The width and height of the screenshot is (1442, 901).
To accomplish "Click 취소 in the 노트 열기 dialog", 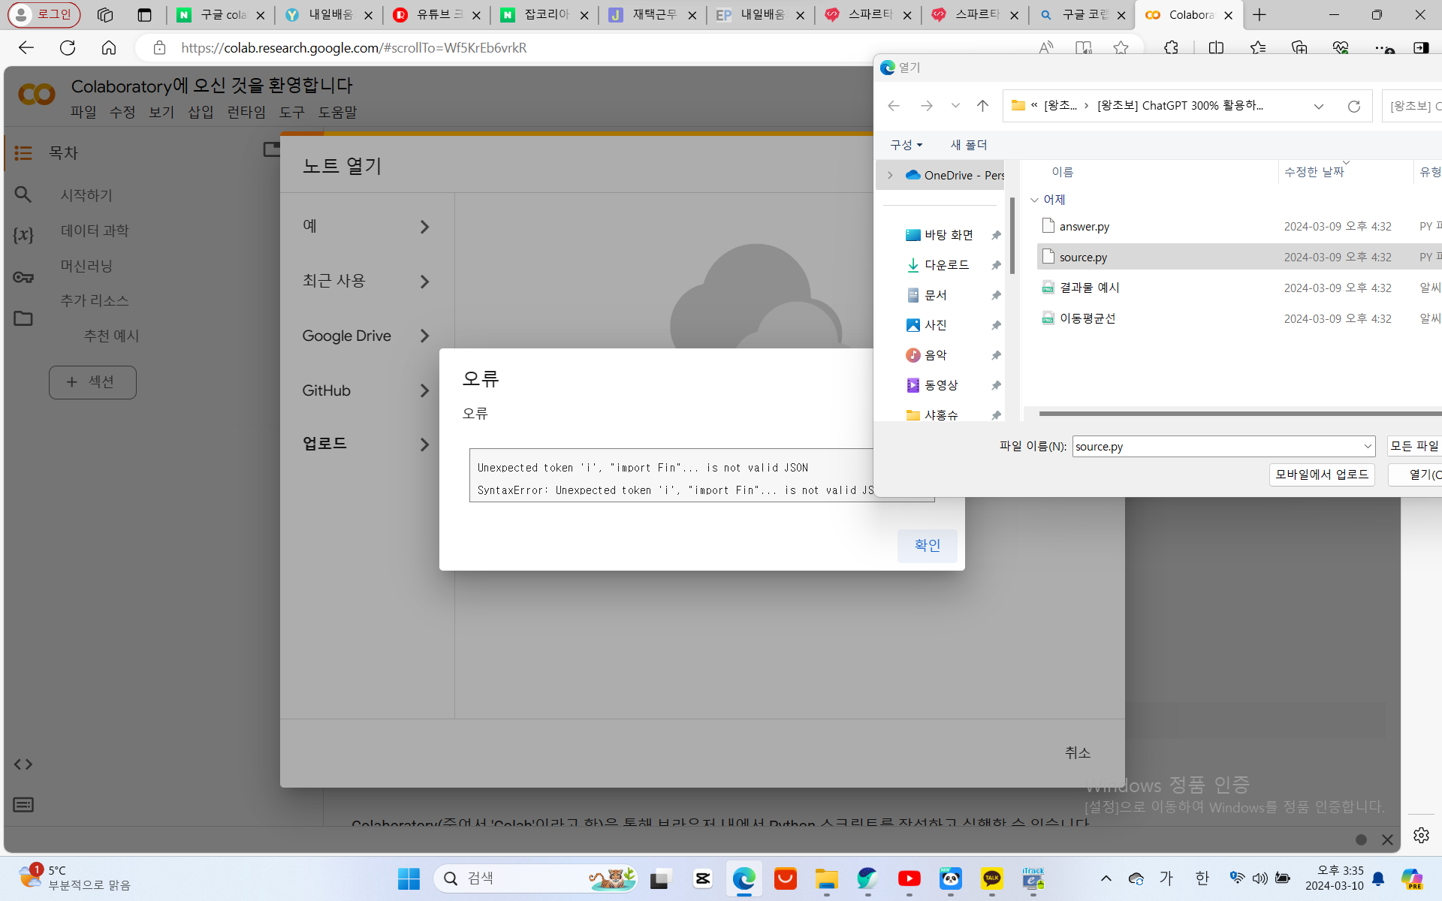I will pyautogui.click(x=1078, y=752).
